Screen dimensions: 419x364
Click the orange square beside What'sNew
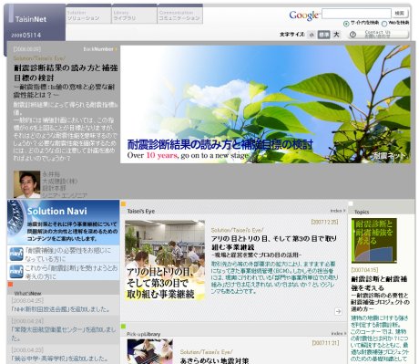coord(10,285)
